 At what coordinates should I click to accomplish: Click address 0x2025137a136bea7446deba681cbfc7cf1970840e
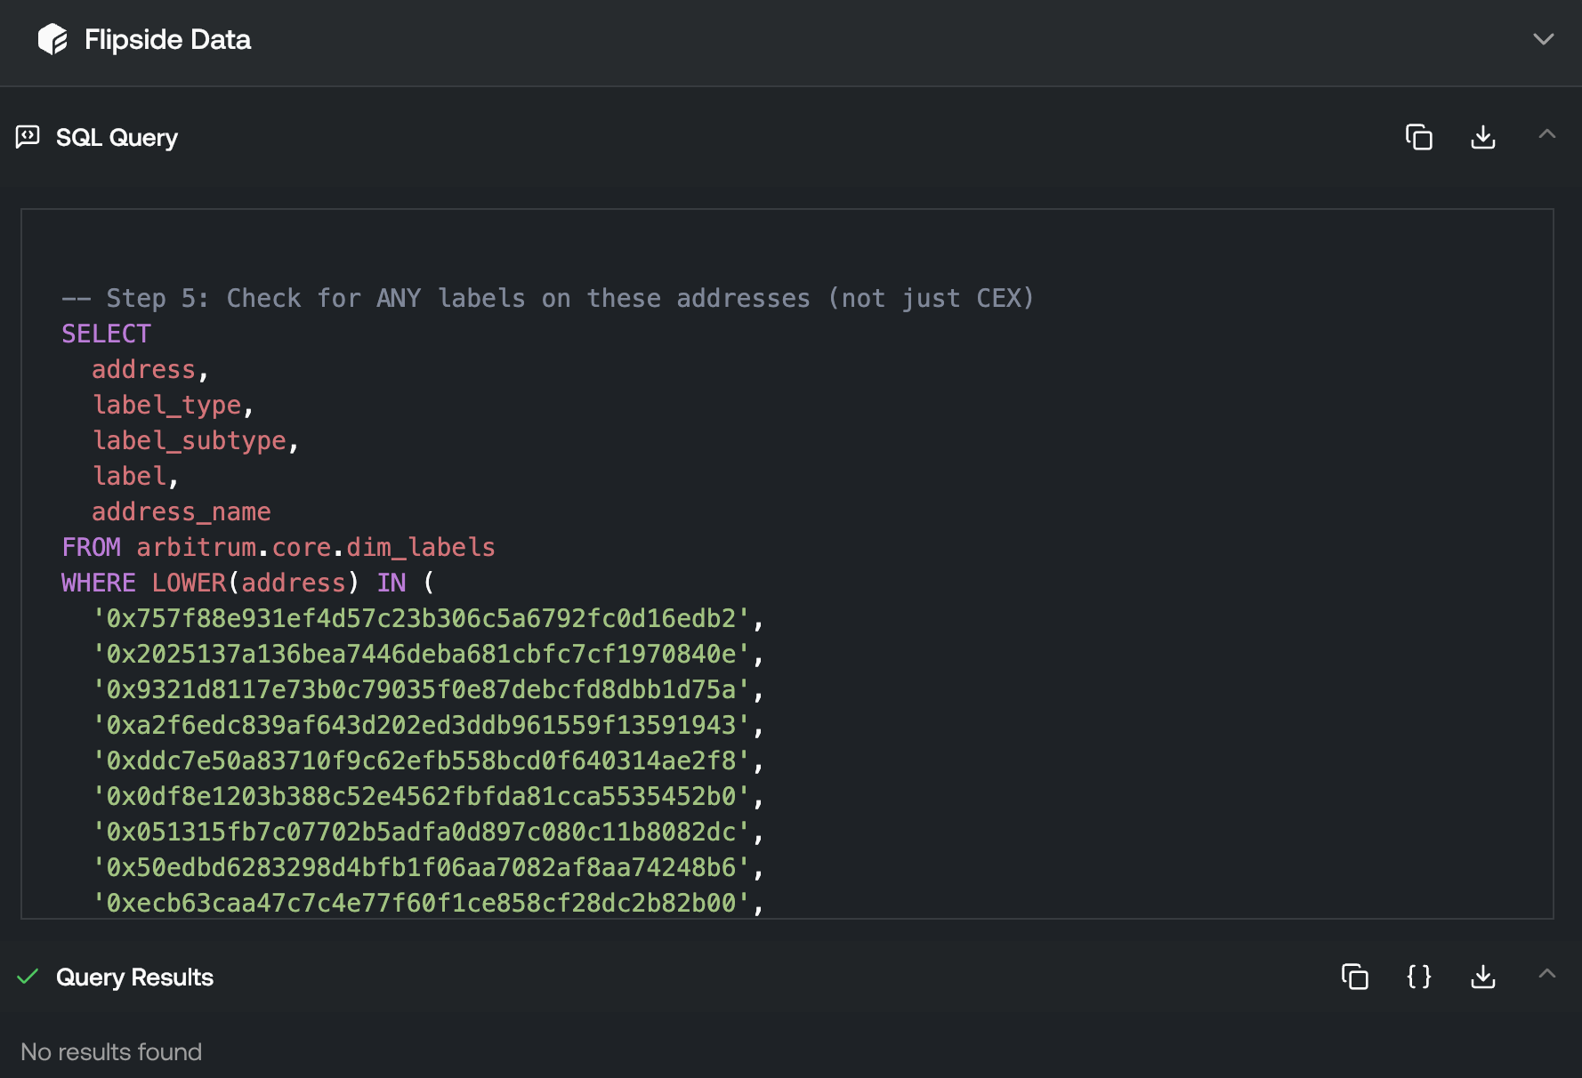point(422,654)
